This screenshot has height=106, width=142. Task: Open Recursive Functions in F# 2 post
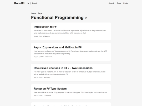coord(71,72)
